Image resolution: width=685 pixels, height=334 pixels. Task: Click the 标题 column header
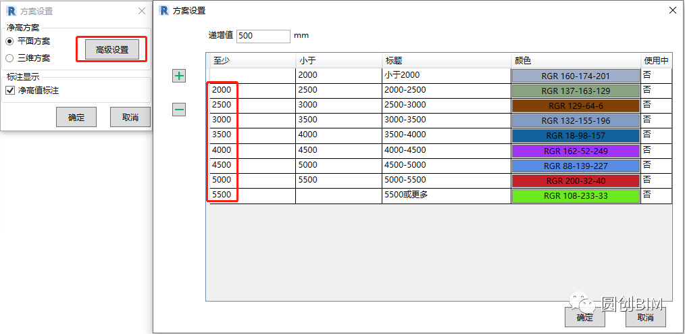pyautogui.click(x=447, y=60)
